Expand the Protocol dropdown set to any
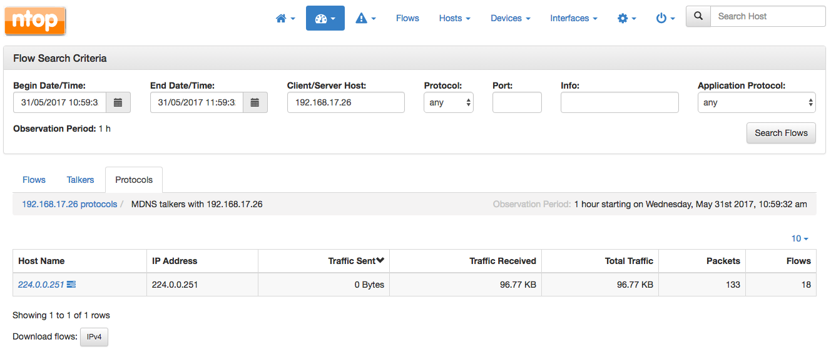831x357 pixels. coord(449,102)
